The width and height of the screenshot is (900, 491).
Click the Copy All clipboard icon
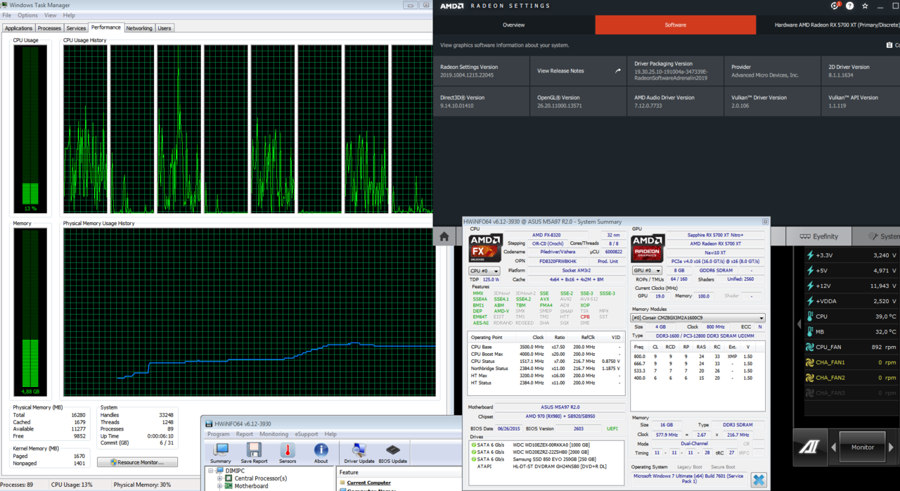click(889, 45)
